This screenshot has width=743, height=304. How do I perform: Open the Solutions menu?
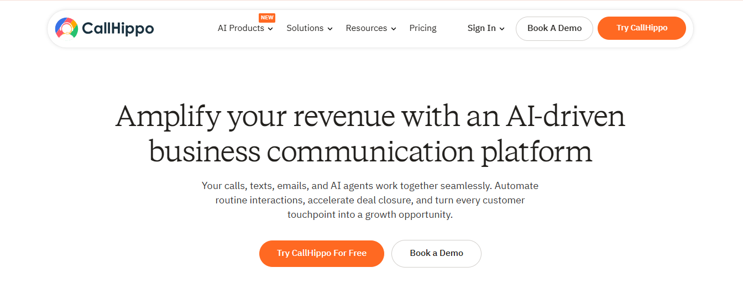point(305,28)
